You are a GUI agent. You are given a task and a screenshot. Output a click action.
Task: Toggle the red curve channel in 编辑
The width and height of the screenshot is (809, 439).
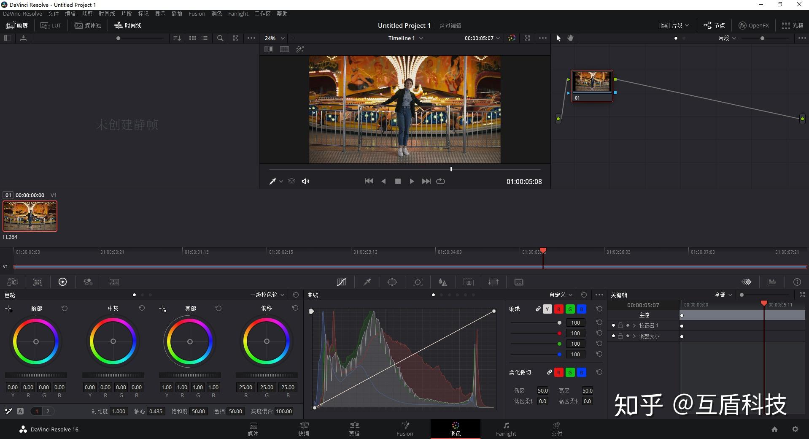(x=558, y=309)
